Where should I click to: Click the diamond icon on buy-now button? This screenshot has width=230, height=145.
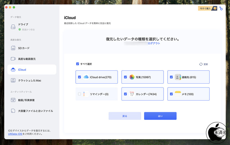(x=215, y=8)
